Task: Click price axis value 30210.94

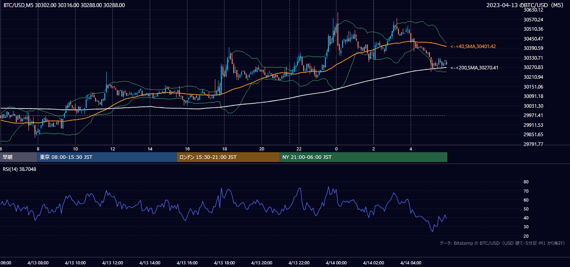Action: pyautogui.click(x=533, y=77)
